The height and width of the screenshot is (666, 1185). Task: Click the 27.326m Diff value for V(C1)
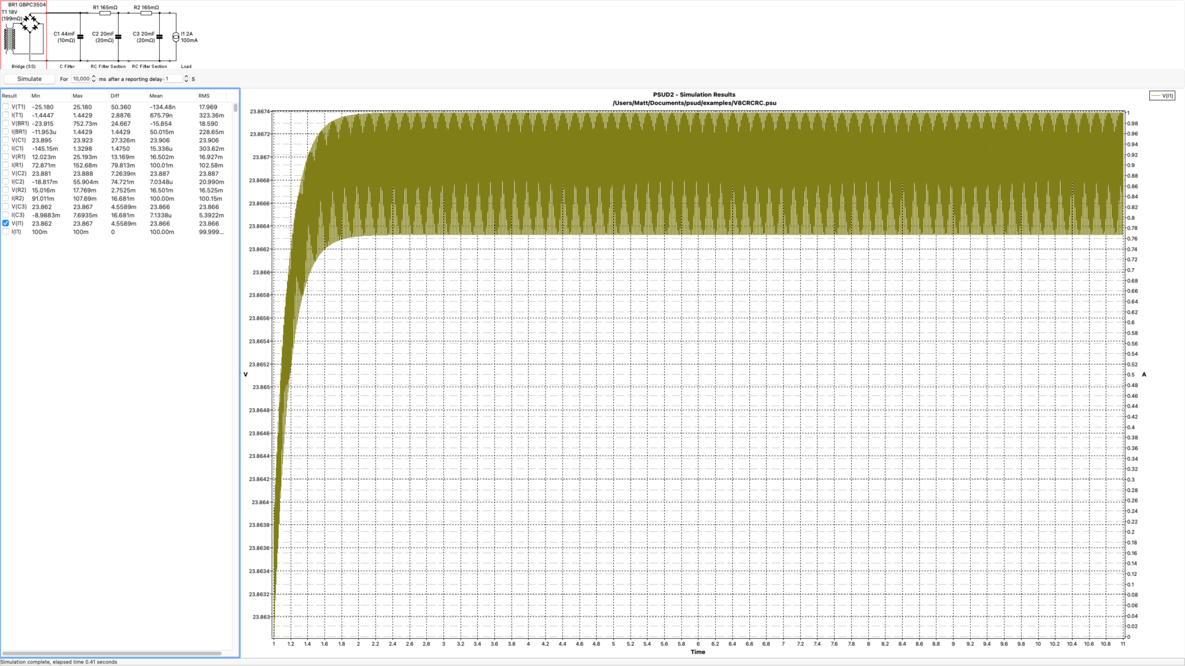pyautogui.click(x=123, y=140)
